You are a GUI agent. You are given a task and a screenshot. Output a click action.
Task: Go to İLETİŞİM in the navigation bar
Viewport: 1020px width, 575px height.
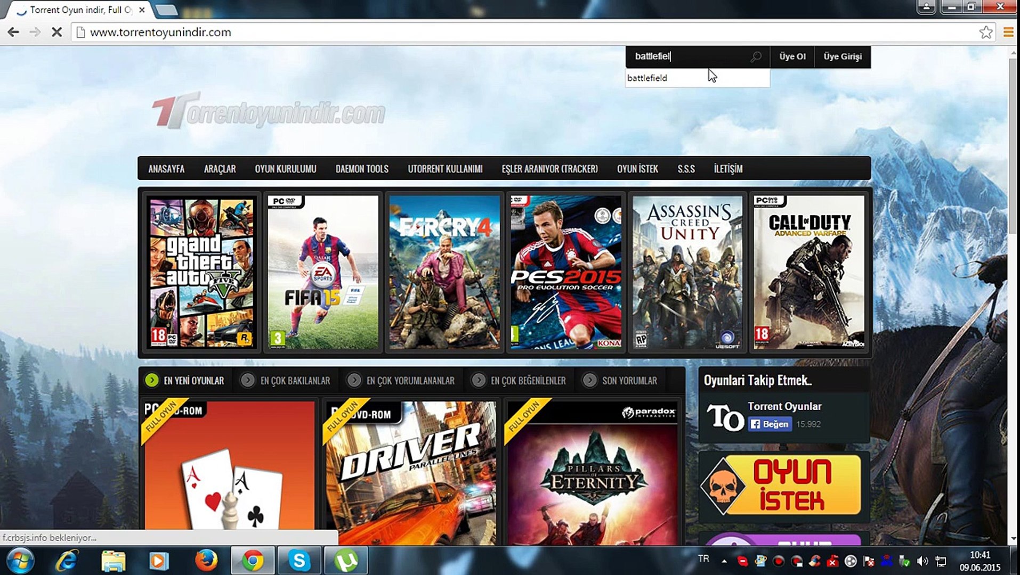tap(728, 169)
